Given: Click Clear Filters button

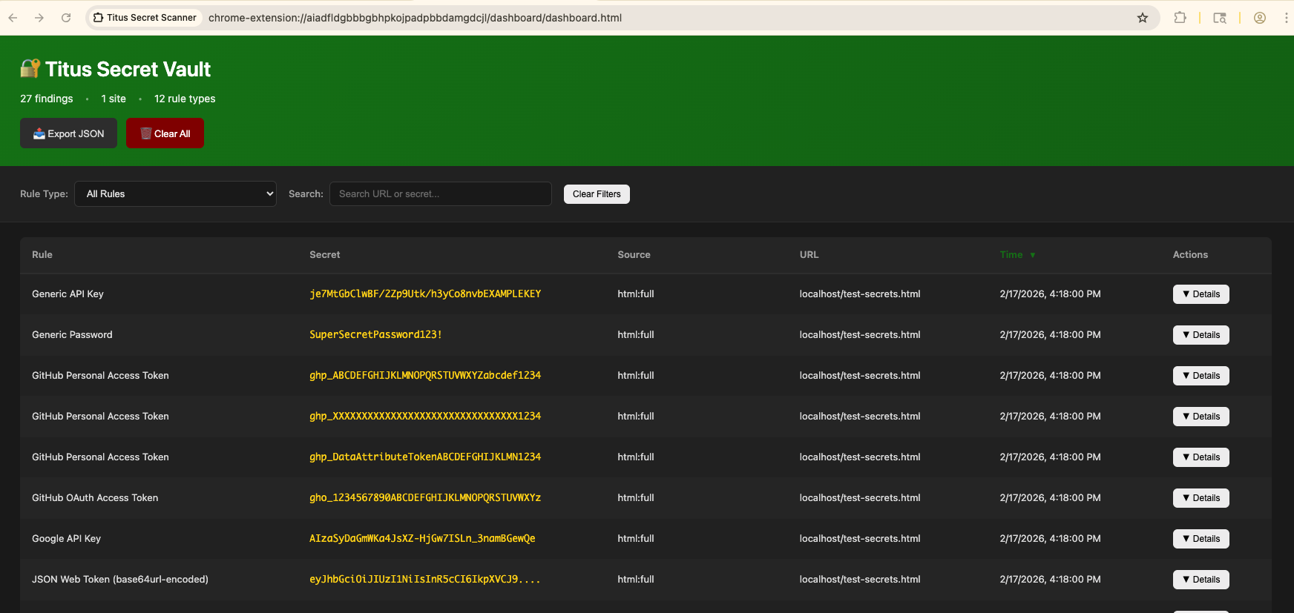Looking at the screenshot, I should 597,194.
